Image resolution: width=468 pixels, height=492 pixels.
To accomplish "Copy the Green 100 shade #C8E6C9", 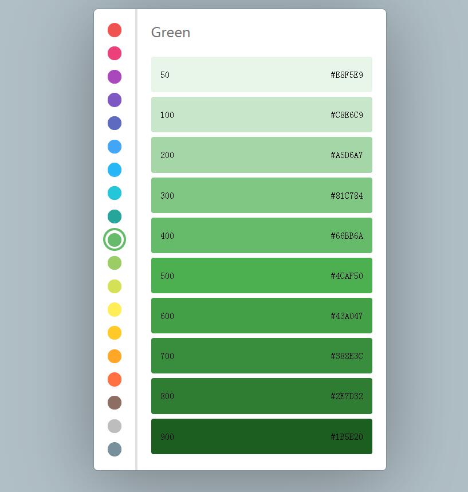I will tap(261, 115).
